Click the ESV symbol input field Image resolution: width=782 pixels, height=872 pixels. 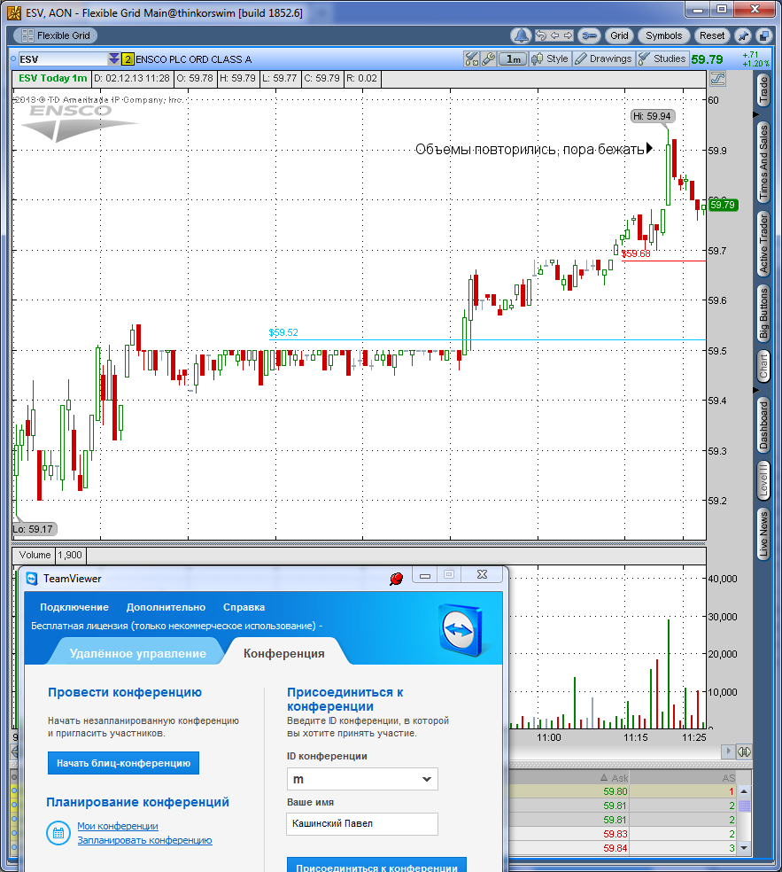[x=62, y=59]
